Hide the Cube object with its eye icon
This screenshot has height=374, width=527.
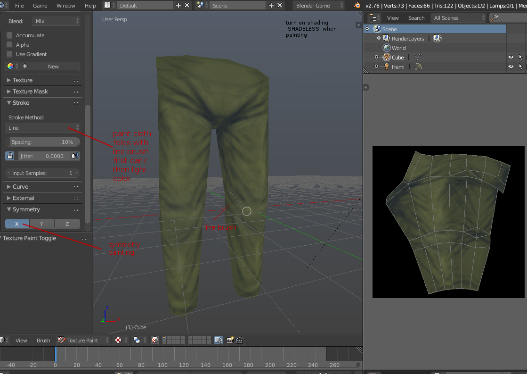(x=511, y=57)
